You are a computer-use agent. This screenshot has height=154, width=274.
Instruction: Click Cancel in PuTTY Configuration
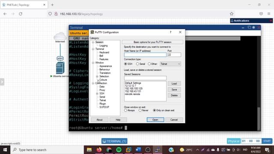174,120
